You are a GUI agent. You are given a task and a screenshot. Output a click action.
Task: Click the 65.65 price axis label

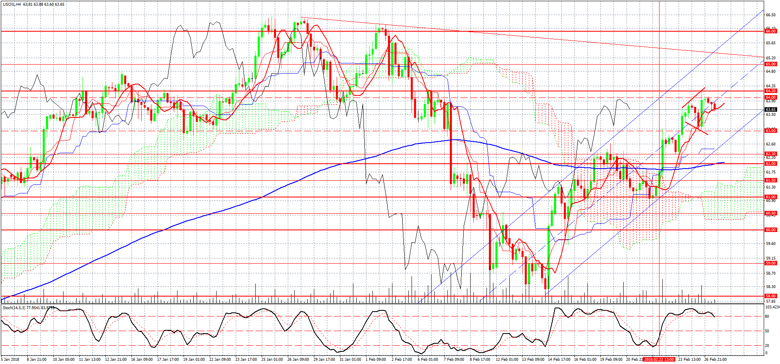click(x=771, y=43)
